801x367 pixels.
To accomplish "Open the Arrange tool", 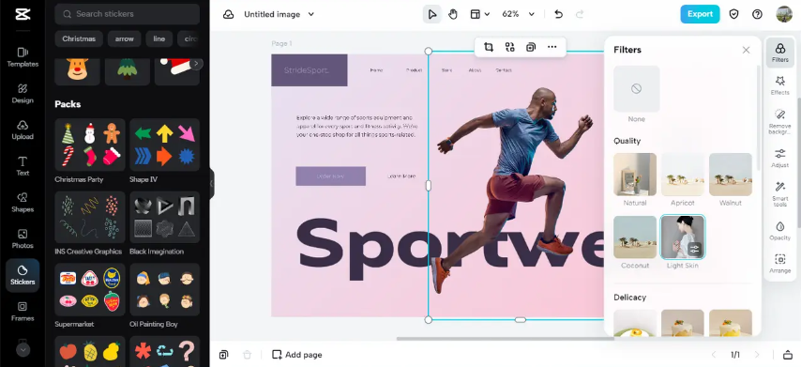I will coord(780,263).
